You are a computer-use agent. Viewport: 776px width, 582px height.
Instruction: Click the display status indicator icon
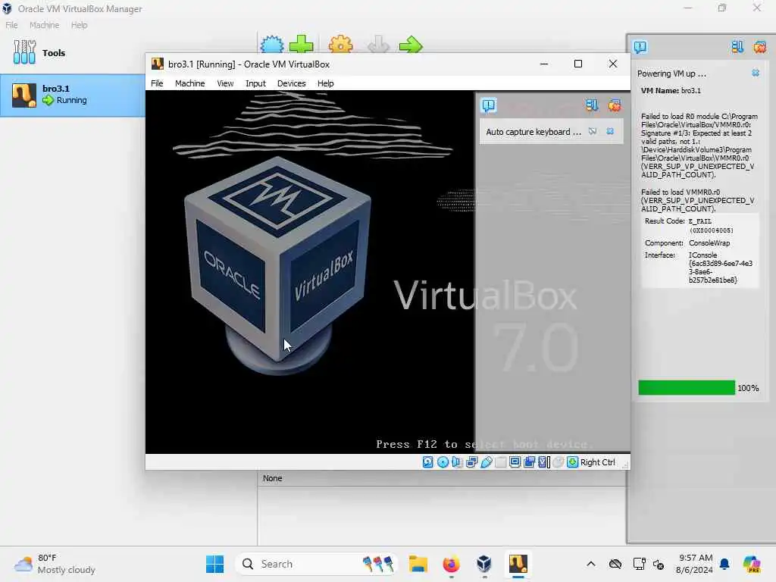click(x=515, y=462)
